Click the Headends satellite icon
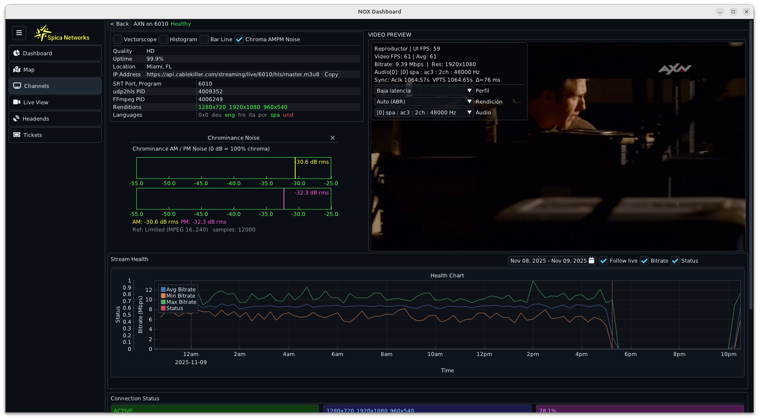The image size is (759, 419). point(16,119)
